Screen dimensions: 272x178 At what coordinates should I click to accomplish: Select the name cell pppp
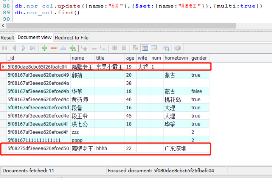[x=83, y=140]
